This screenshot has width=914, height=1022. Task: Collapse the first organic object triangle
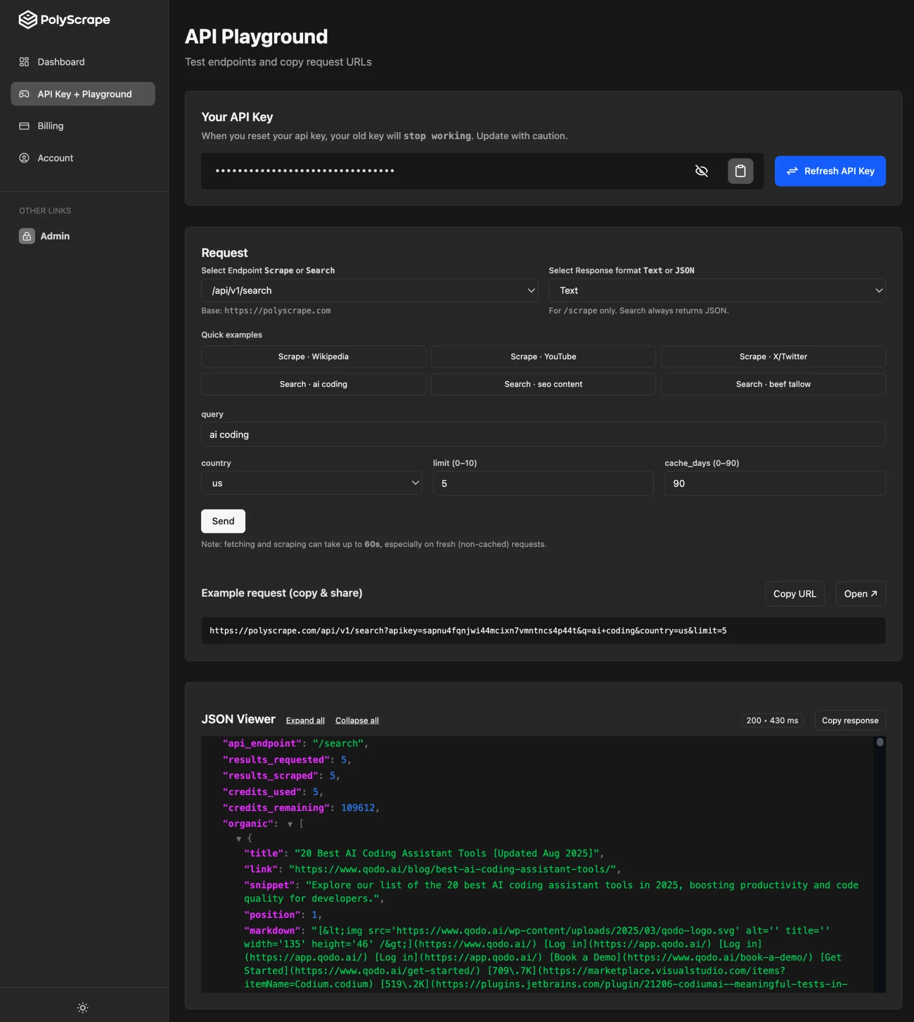(x=239, y=839)
